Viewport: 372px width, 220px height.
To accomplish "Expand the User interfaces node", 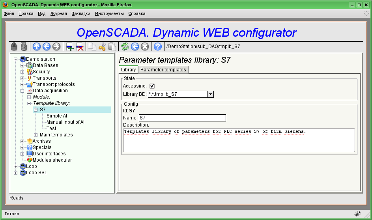I will tap(22, 154).
